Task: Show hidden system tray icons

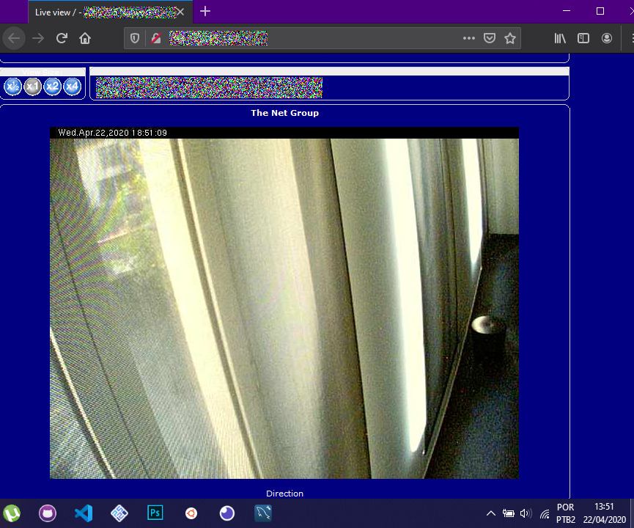Action: (x=490, y=513)
